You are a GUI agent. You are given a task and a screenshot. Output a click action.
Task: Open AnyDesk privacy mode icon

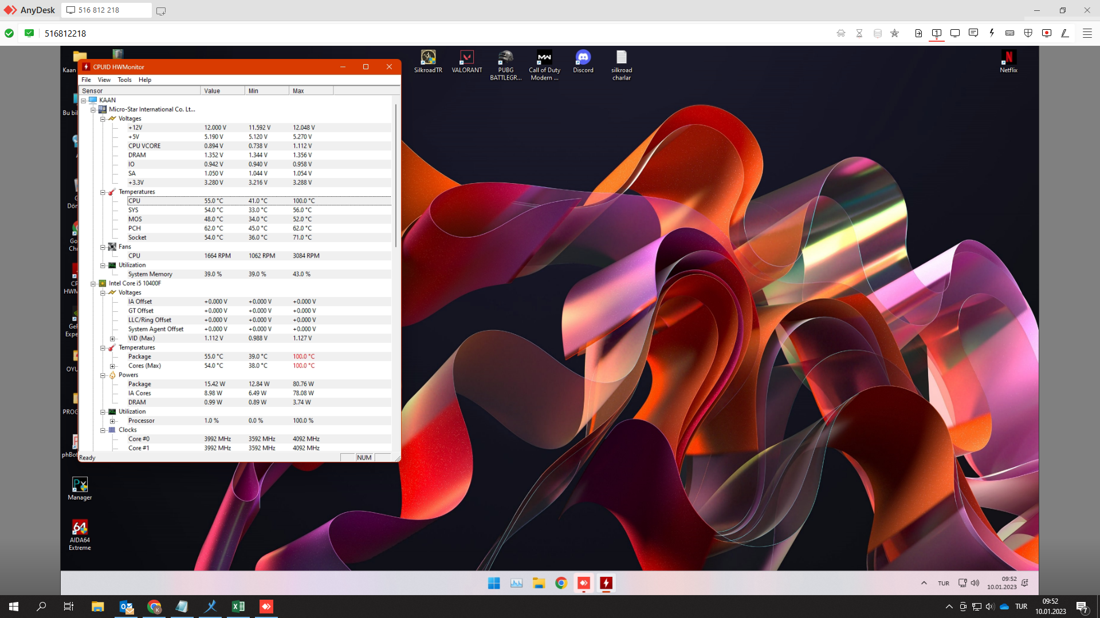[840, 33]
